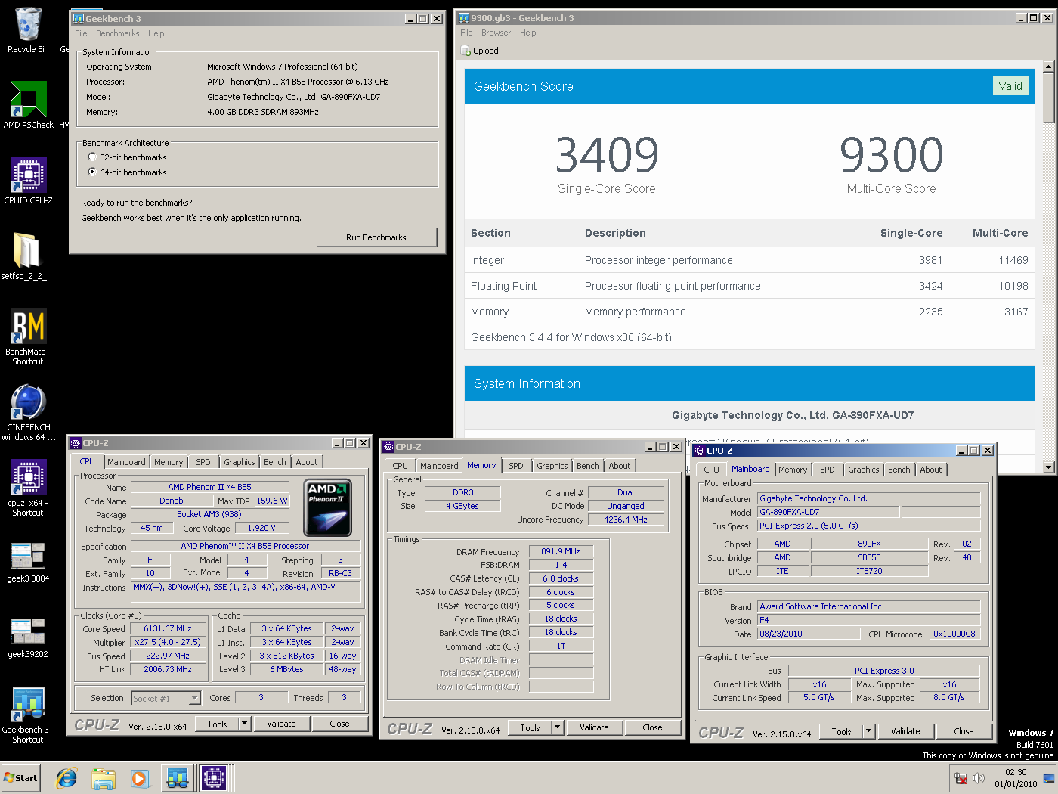Open File menu in Geekbench 3 window
The height and width of the screenshot is (794, 1058).
[x=81, y=34]
